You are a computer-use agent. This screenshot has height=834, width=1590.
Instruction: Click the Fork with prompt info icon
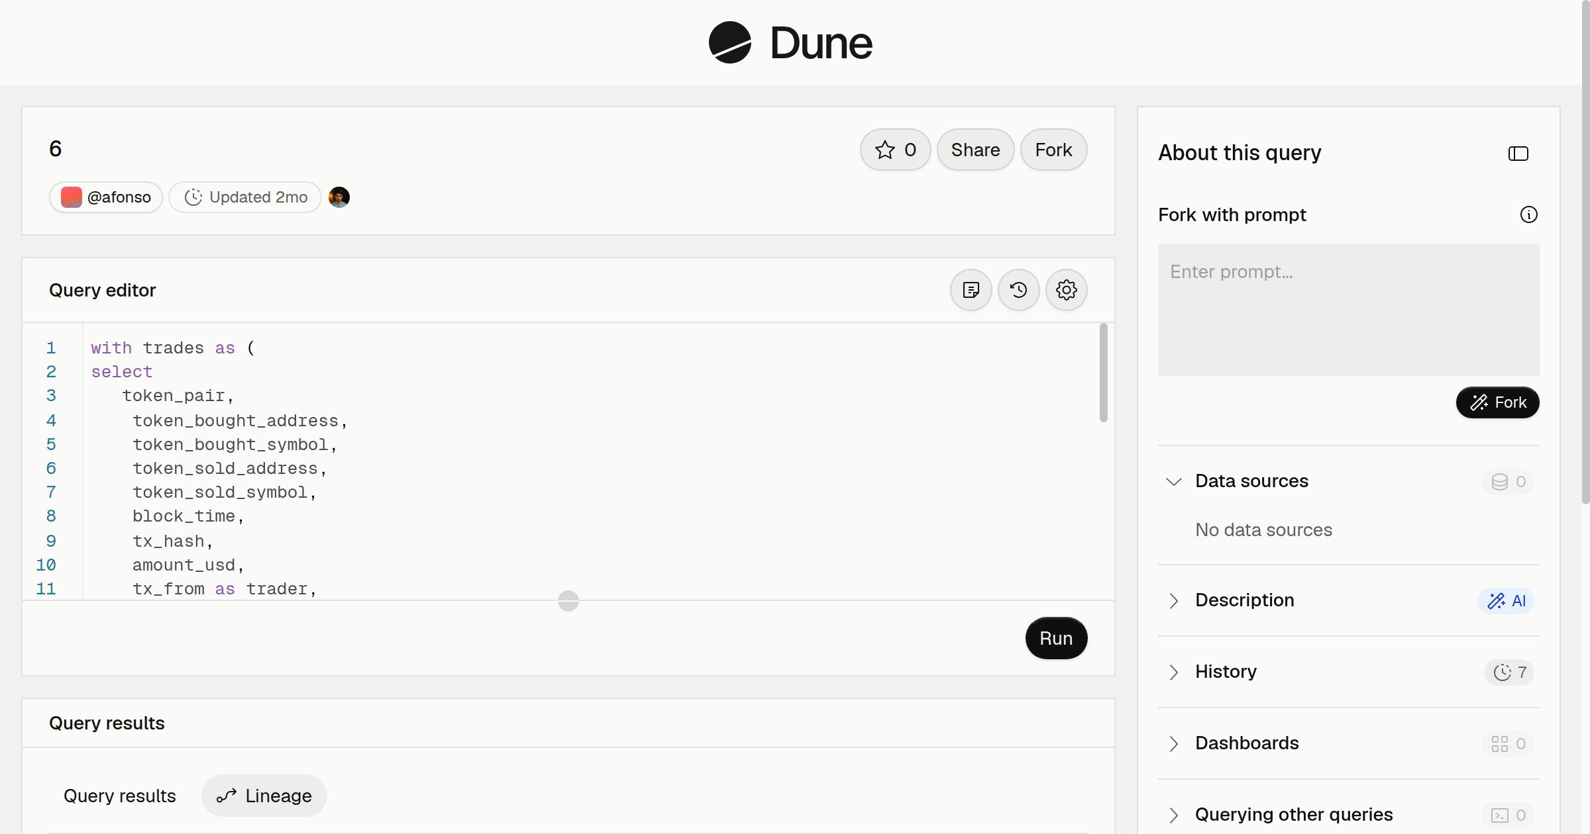click(x=1528, y=214)
